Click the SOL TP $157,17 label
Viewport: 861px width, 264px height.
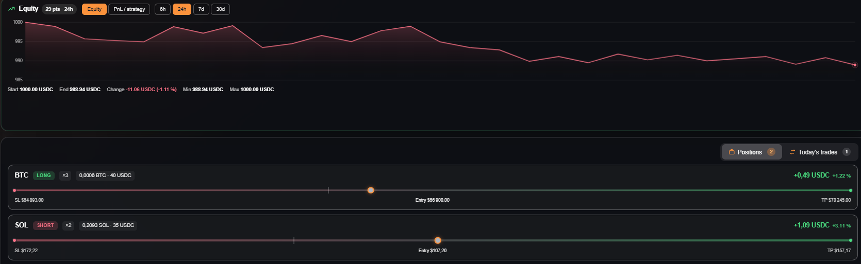tap(839, 251)
